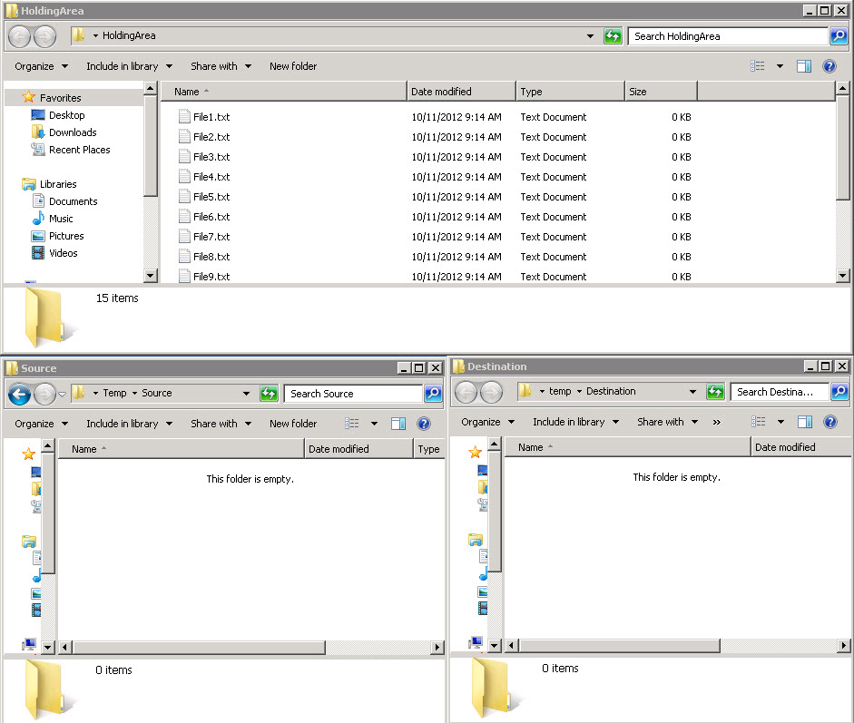Click search magnifier icon in HoldingArea
This screenshot has width=854, height=723.
pyautogui.click(x=839, y=36)
